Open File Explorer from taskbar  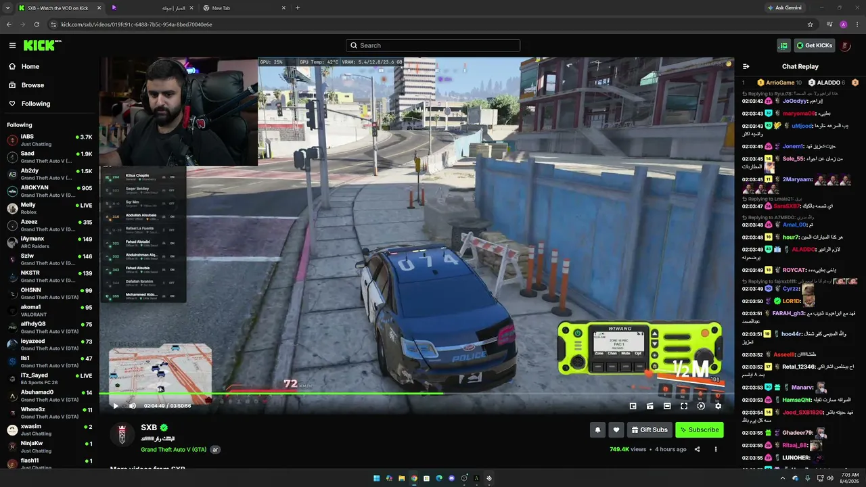401,478
